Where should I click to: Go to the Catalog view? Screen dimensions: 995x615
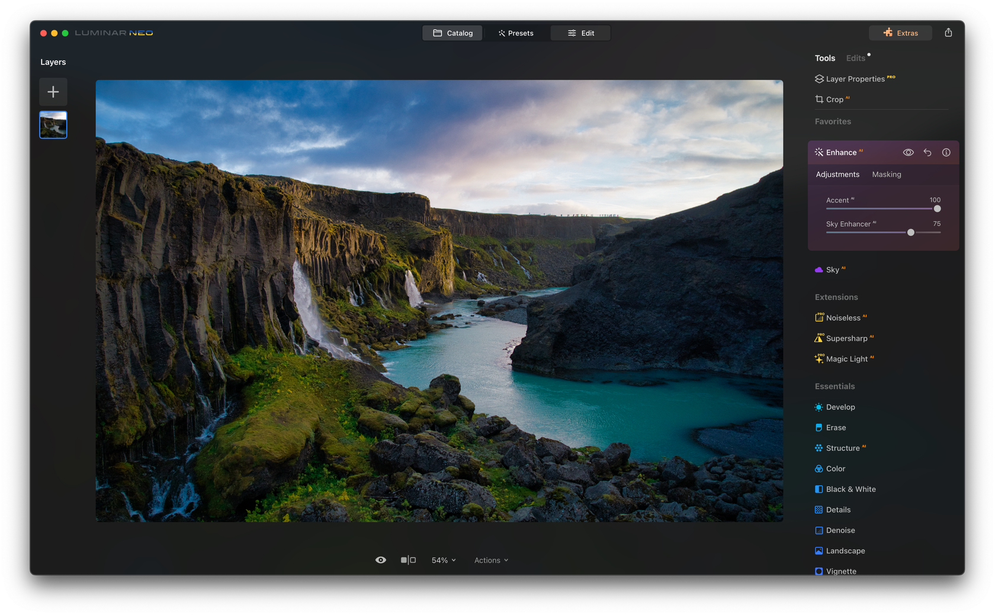[x=452, y=33]
